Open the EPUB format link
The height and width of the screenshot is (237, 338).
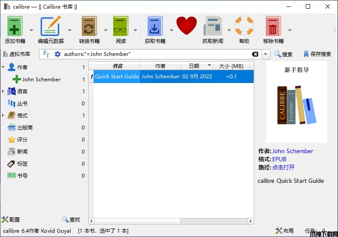[x=279, y=159]
